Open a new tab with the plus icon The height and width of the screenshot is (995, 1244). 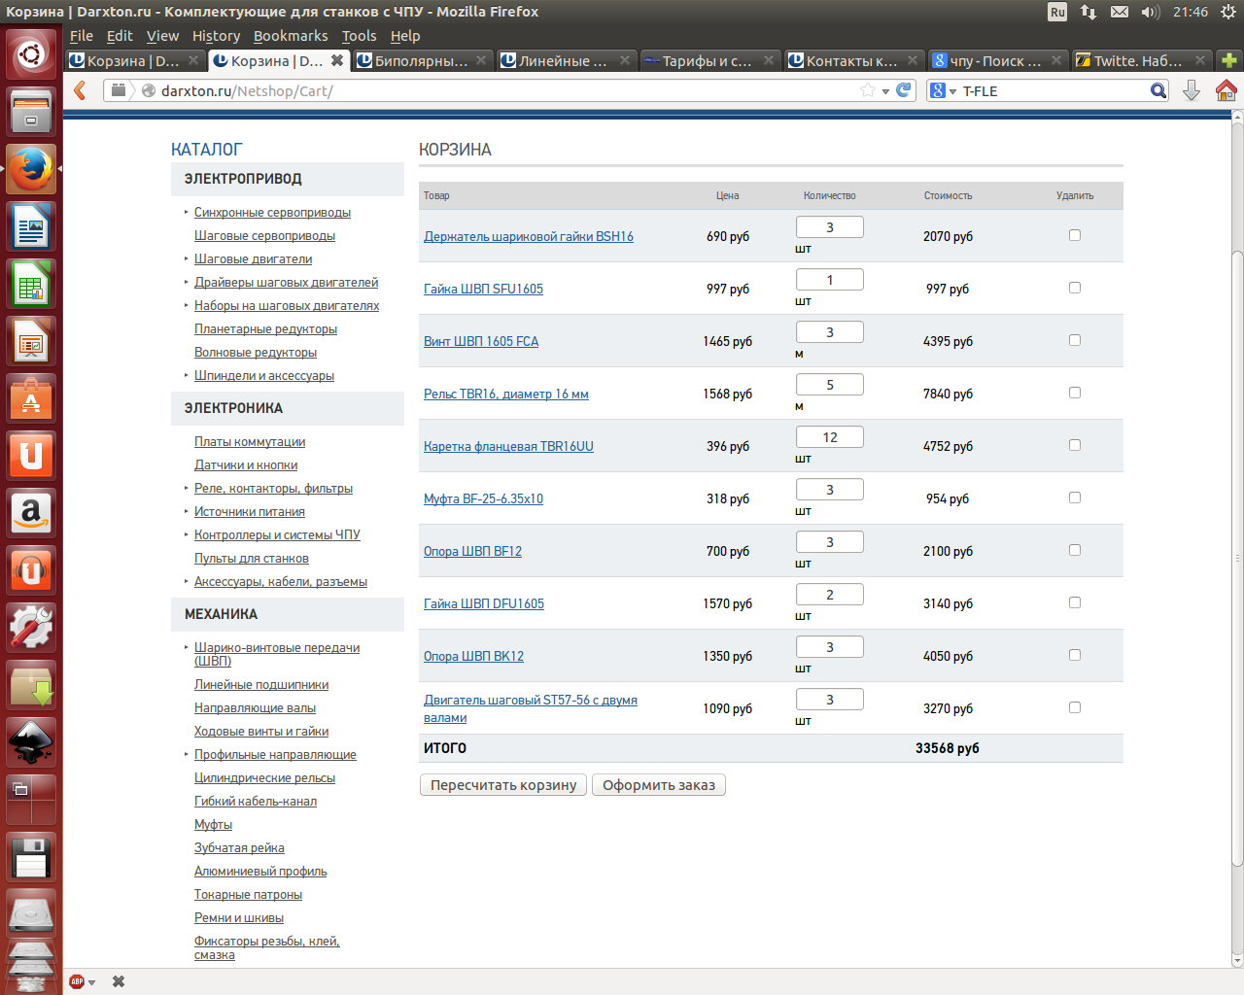pos(1229,60)
